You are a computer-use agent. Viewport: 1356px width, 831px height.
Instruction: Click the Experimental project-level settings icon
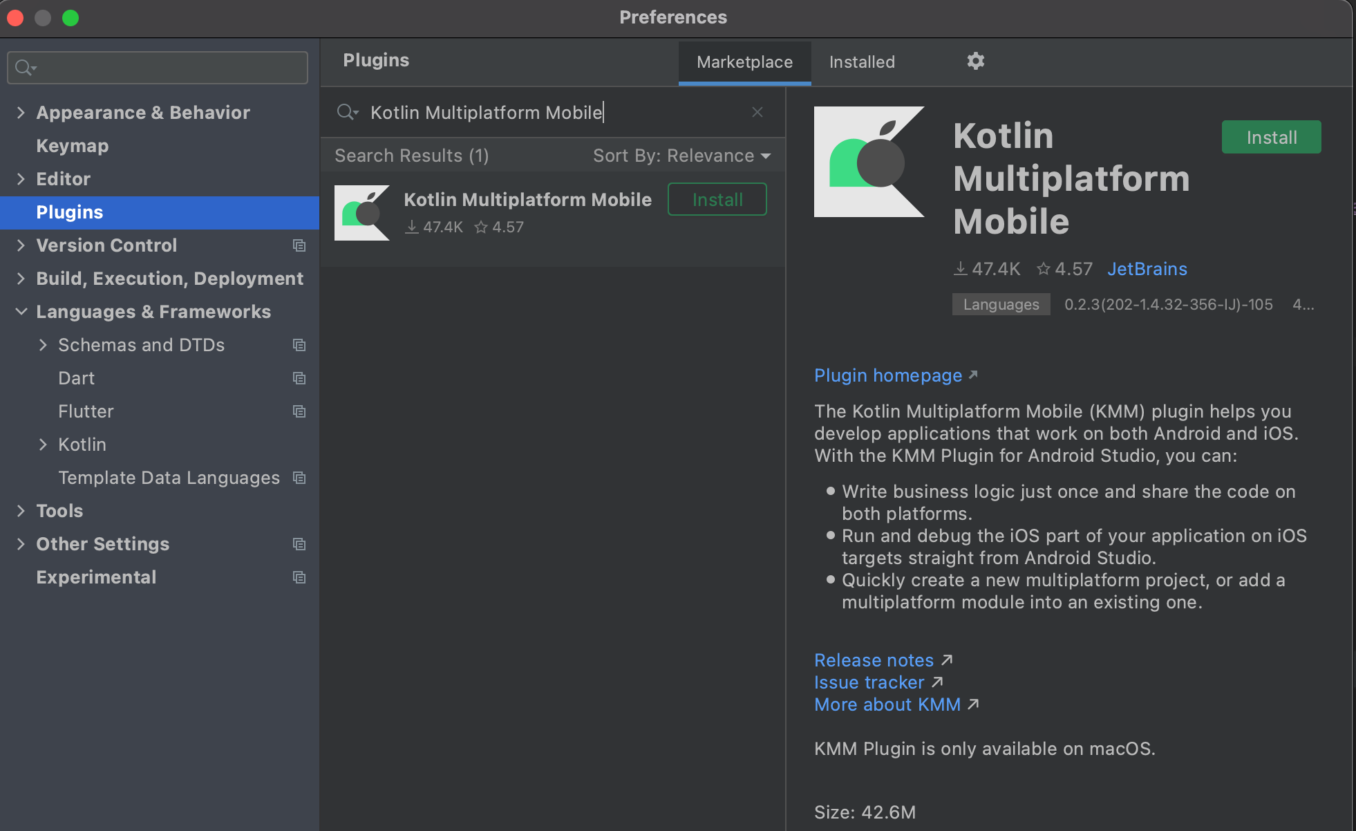pyautogui.click(x=299, y=577)
